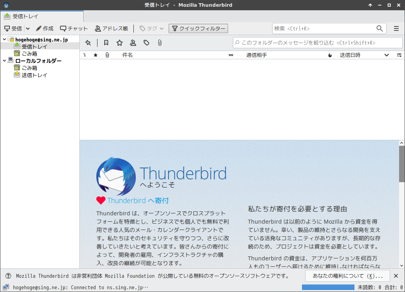Open the タグ tag dropdown
The height and width of the screenshot is (292, 405).
pos(151,28)
